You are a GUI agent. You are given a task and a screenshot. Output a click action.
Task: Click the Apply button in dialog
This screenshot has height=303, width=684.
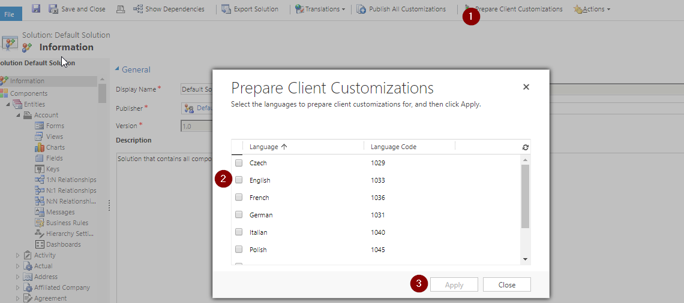454,284
